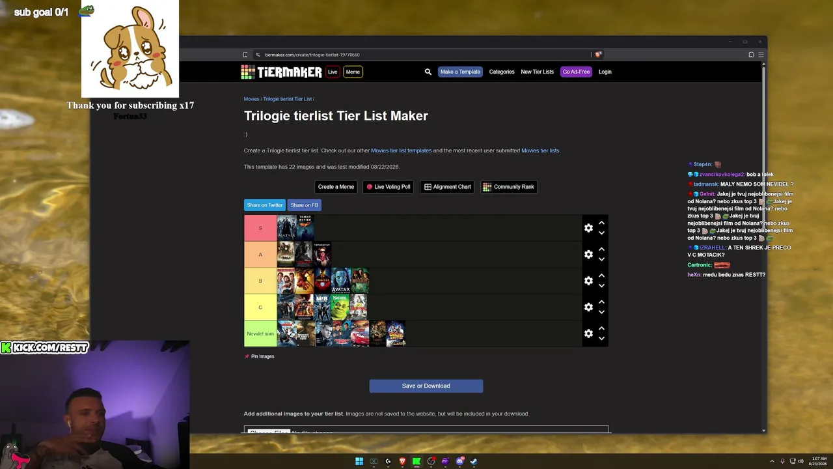The width and height of the screenshot is (833, 469).
Task: Move the C tier row down
Action: (601, 312)
